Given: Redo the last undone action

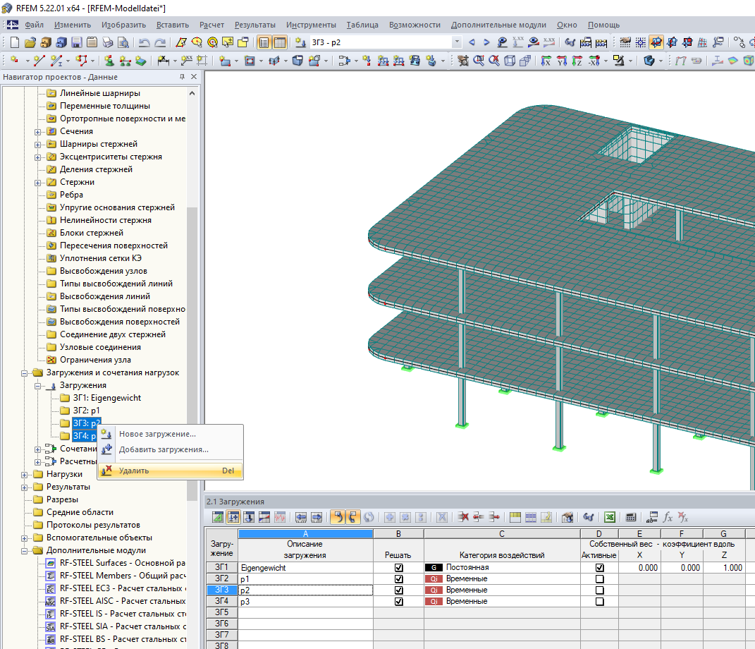Looking at the screenshot, I should (x=160, y=42).
